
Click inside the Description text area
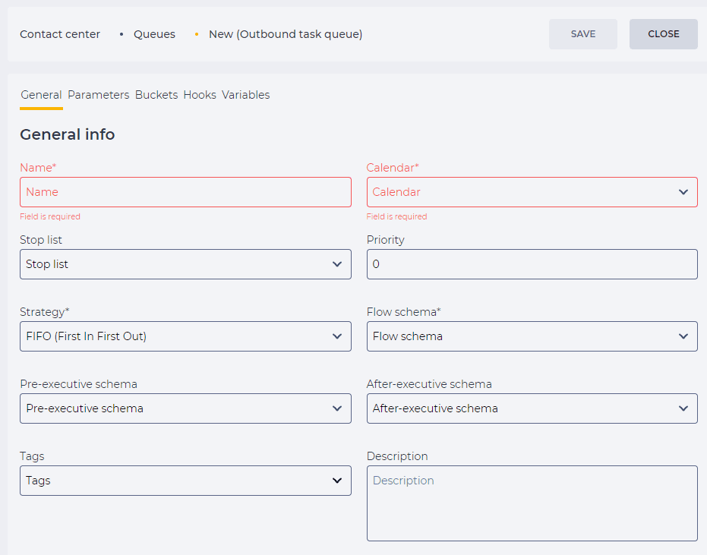pyautogui.click(x=532, y=503)
